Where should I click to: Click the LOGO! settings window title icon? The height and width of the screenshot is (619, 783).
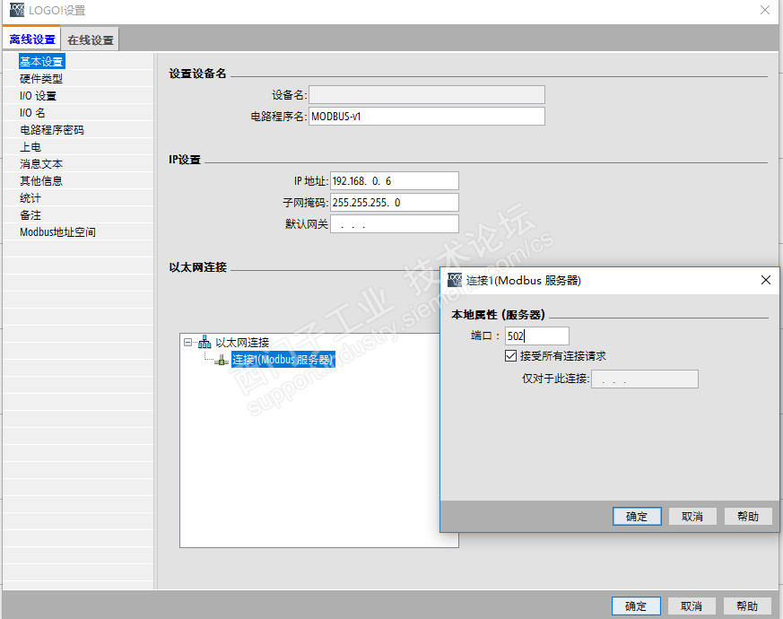(17, 10)
